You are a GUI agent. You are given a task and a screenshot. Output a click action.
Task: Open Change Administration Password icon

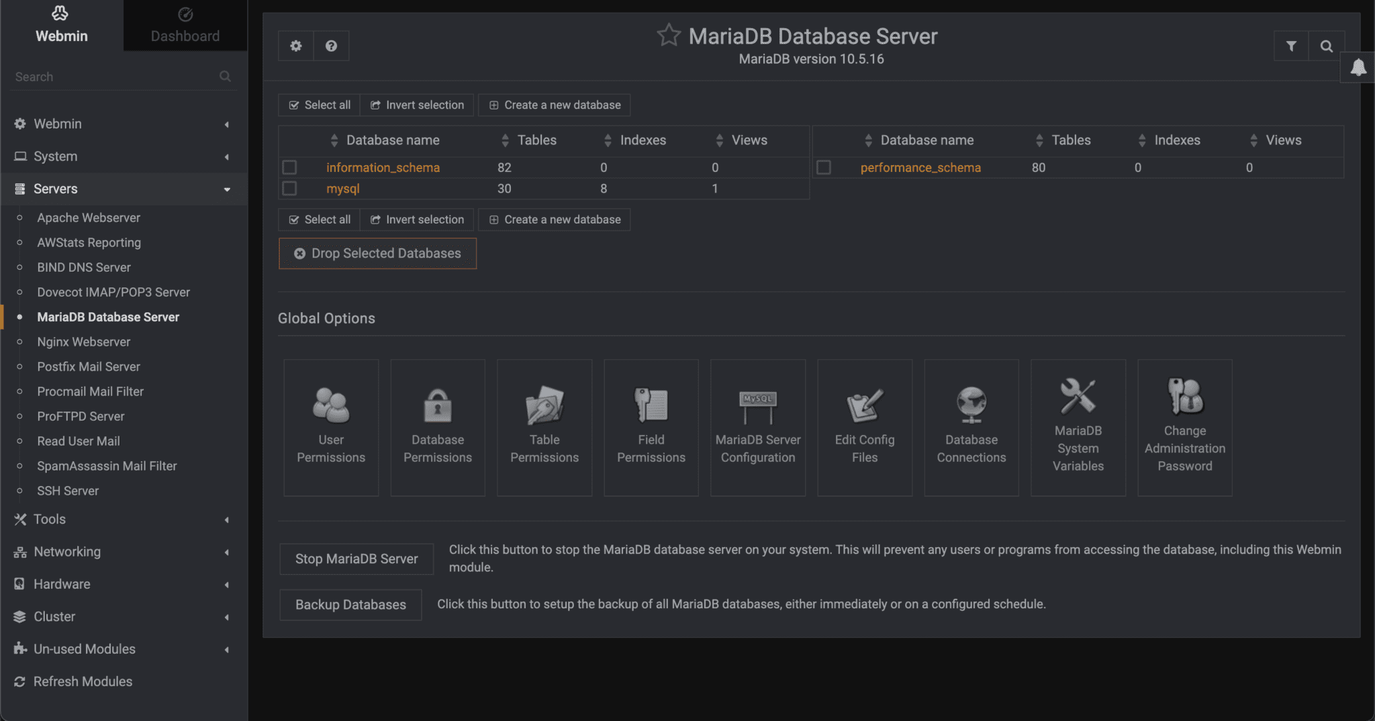1185,395
